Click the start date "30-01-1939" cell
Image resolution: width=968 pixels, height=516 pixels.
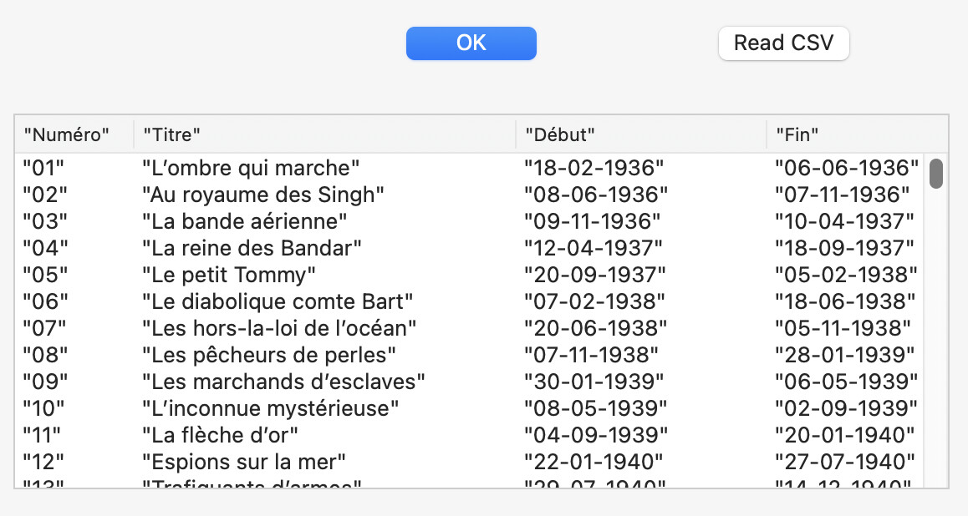(594, 382)
